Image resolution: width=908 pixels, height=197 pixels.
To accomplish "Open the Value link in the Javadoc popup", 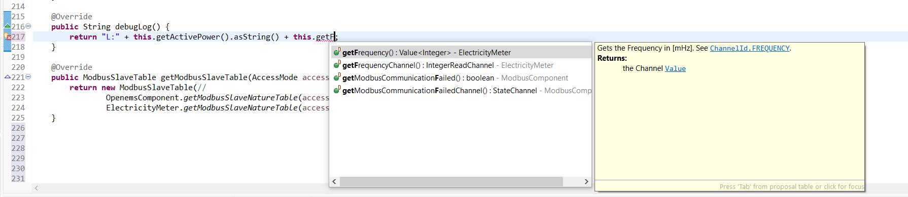I will tap(675, 68).
